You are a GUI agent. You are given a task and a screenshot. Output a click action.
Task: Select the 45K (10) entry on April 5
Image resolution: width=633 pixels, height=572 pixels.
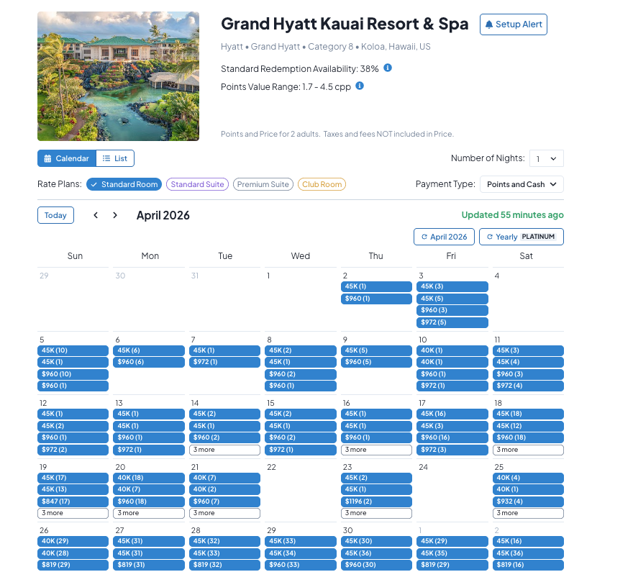pyautogui.click(x=73, y=350)
